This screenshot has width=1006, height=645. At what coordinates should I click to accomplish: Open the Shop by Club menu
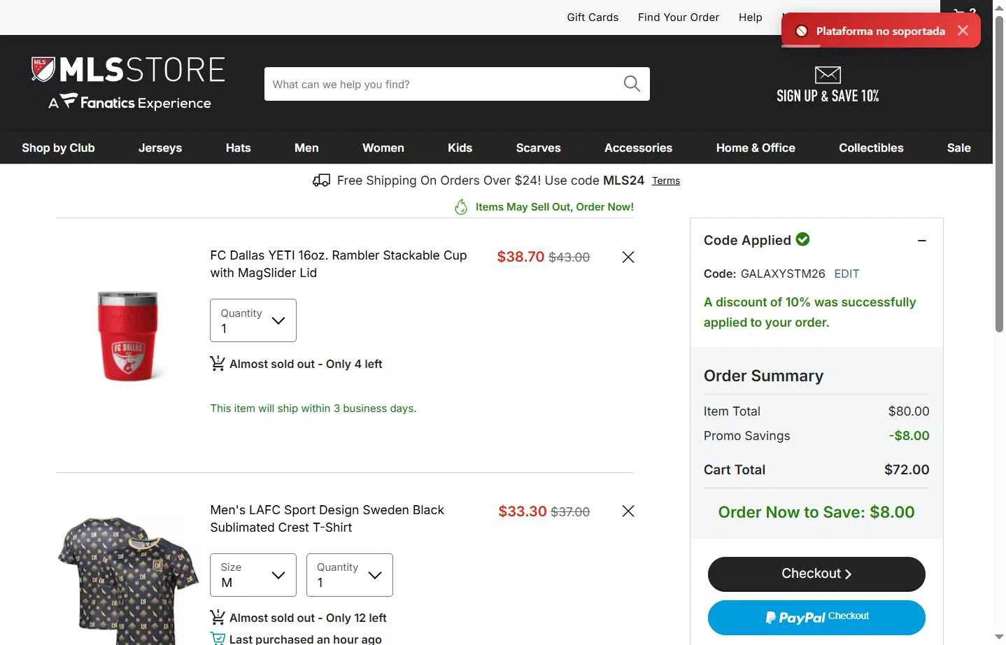pos(58,148)
